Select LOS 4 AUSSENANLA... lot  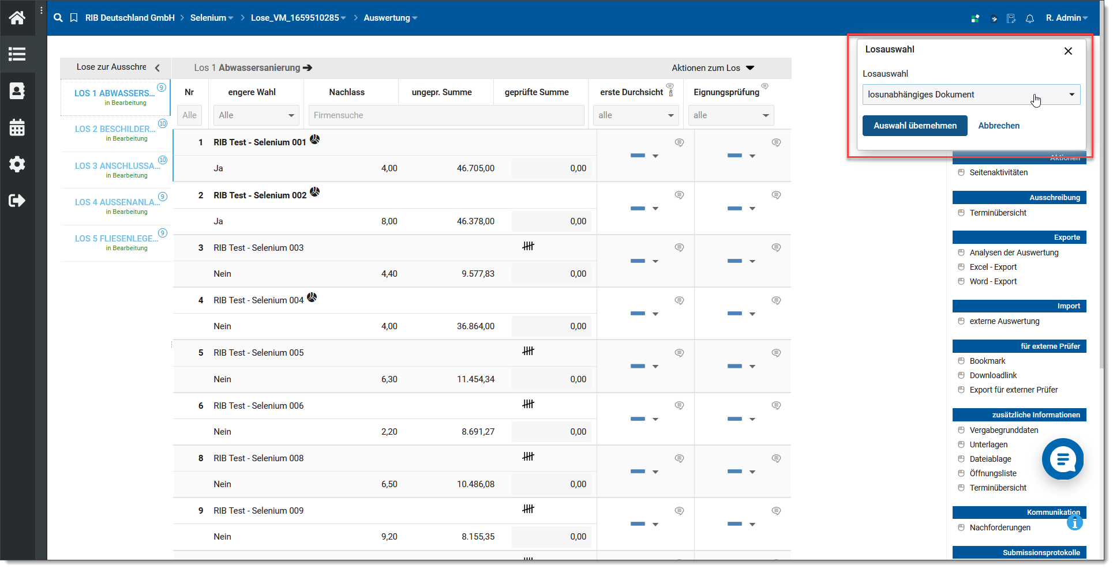pyautogui.click(x=115, y=206)
